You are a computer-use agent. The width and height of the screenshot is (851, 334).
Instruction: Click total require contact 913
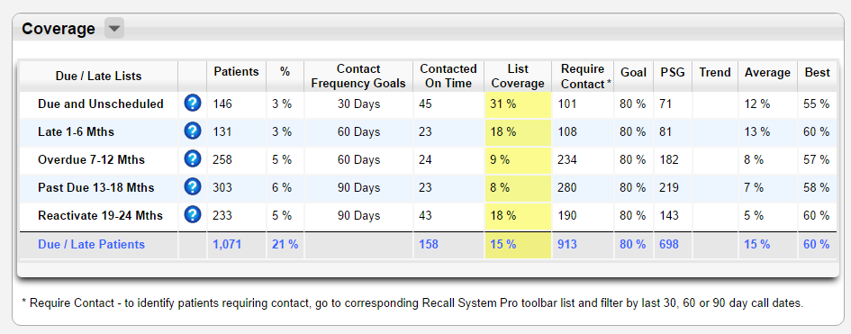[567, 245]
